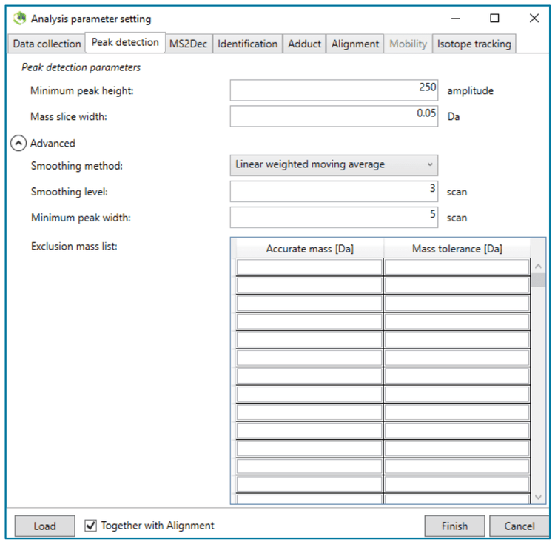Open the Alignment tab
555x542 pixels.
coord(355,44)
